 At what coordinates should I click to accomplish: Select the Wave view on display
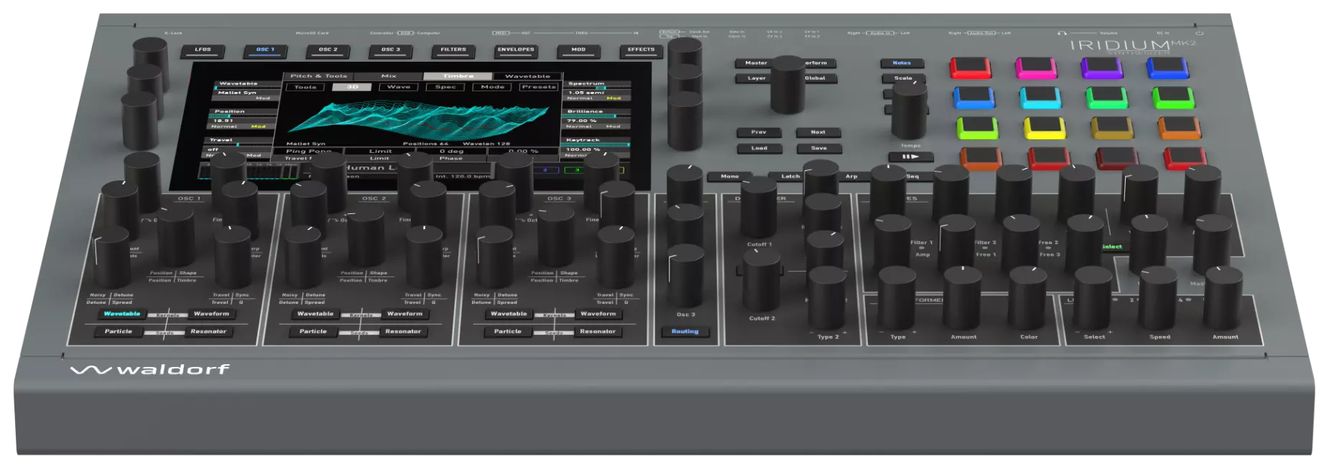point(399,87)
